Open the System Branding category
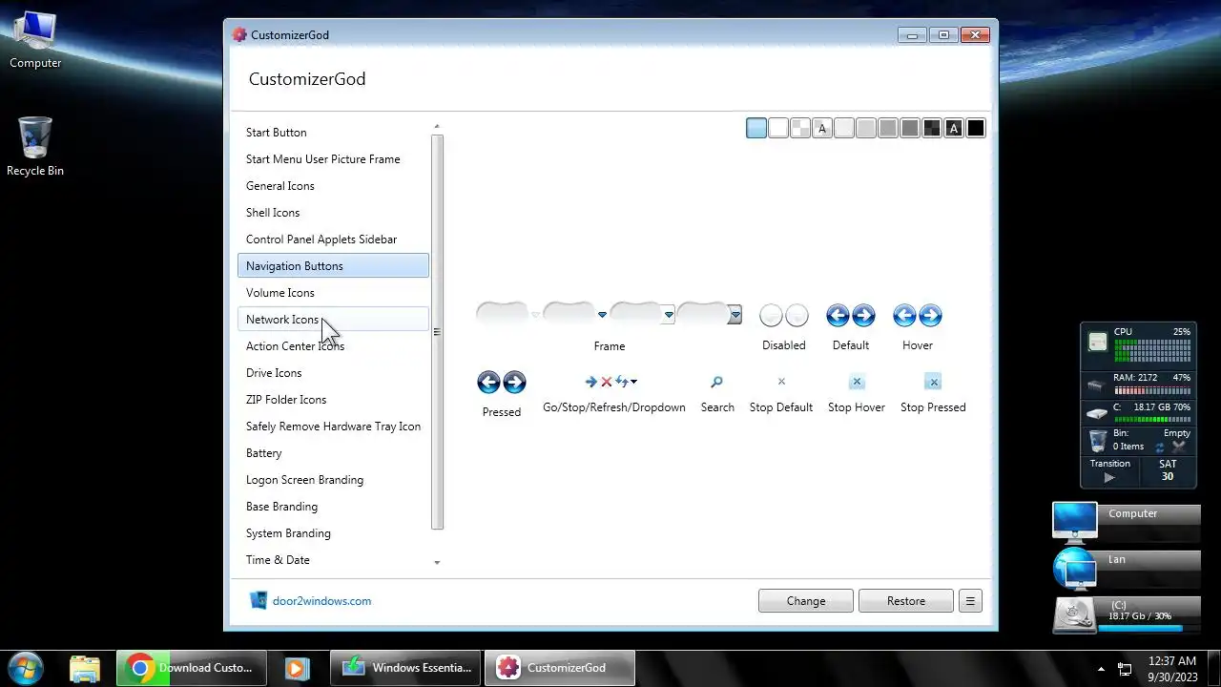This screenshot has width=1221, height=687. pos(333,533)
